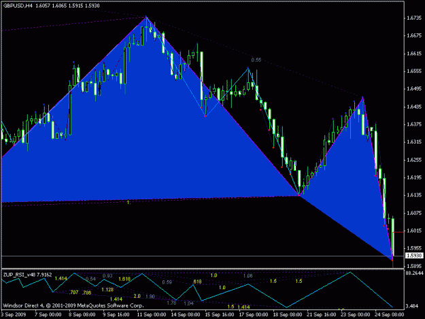Click the 0.54 ratio label in indicator

pos(91,279)
